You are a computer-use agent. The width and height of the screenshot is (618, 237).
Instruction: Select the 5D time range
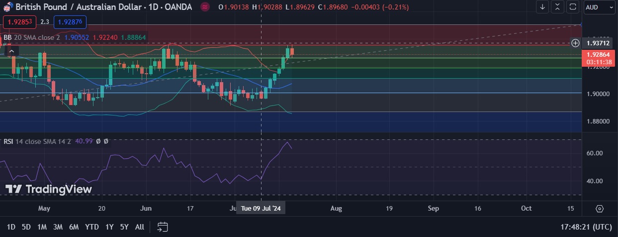tap(26, 227)
